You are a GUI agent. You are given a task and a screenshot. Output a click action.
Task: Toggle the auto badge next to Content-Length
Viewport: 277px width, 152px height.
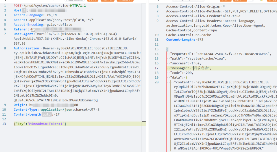point(46,115)
